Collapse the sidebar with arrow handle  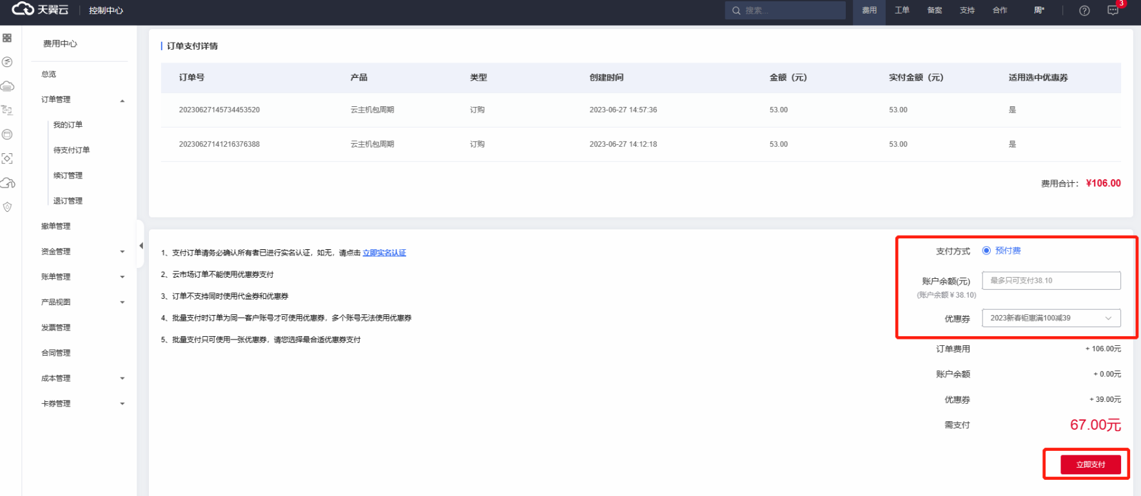click(141, 245)
